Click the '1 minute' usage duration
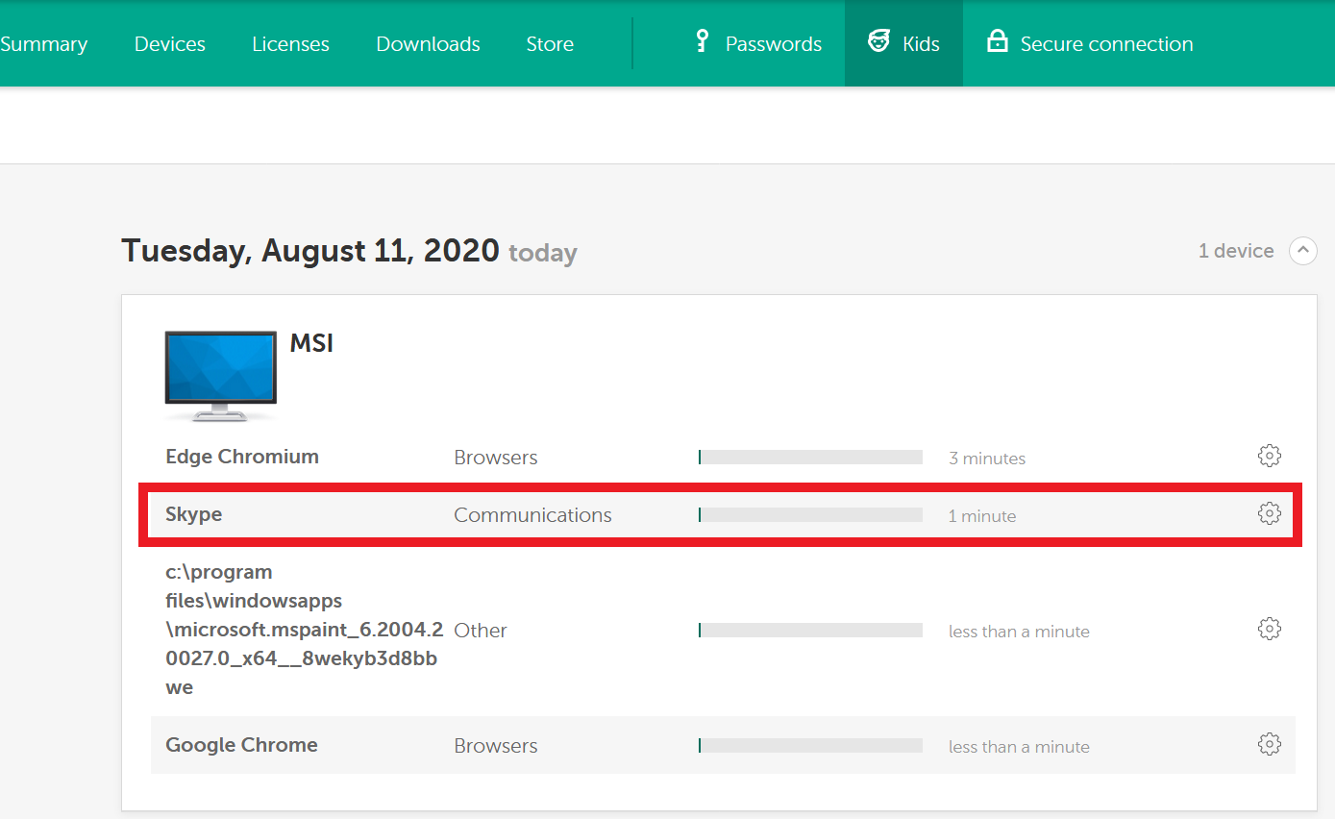This screenshot has height=819, width=1335. (x=982, y=516)
